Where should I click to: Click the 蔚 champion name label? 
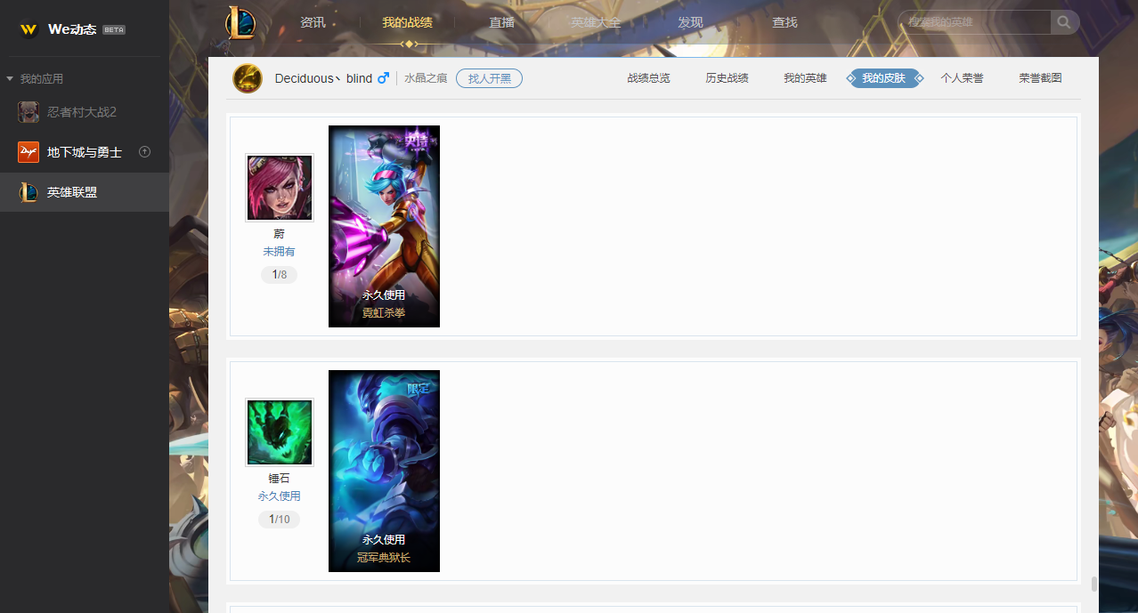pyautogui.click(x=280, y=234)
